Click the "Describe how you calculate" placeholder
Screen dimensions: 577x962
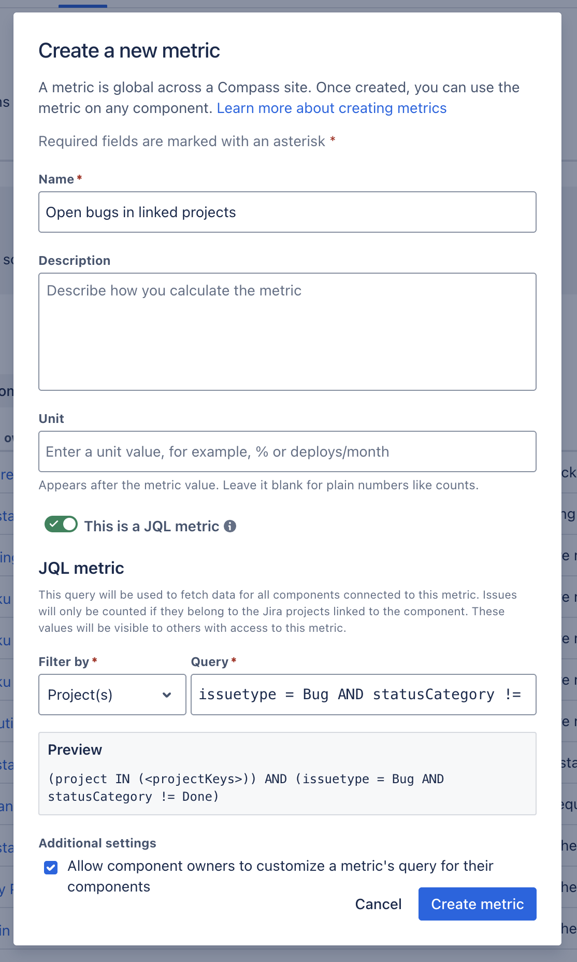point(173,291)
